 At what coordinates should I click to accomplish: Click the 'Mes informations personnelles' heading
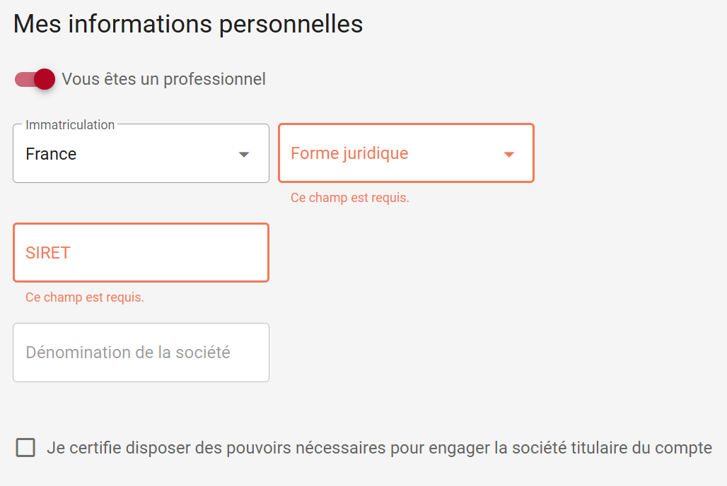click(188, 24)
